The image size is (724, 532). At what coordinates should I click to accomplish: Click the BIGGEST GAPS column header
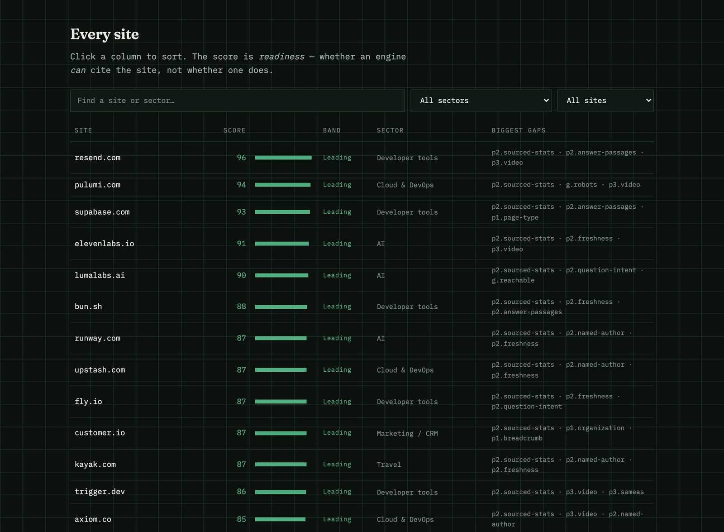pos(519,130)
